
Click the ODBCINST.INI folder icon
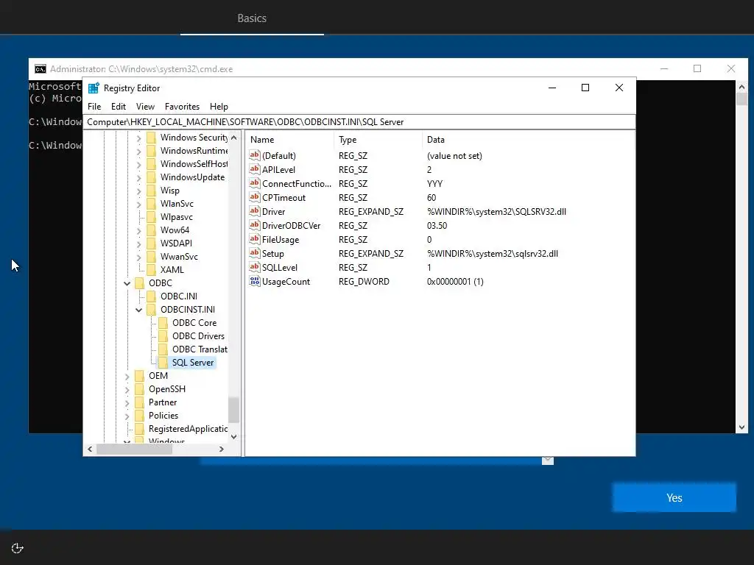[152, 310]
